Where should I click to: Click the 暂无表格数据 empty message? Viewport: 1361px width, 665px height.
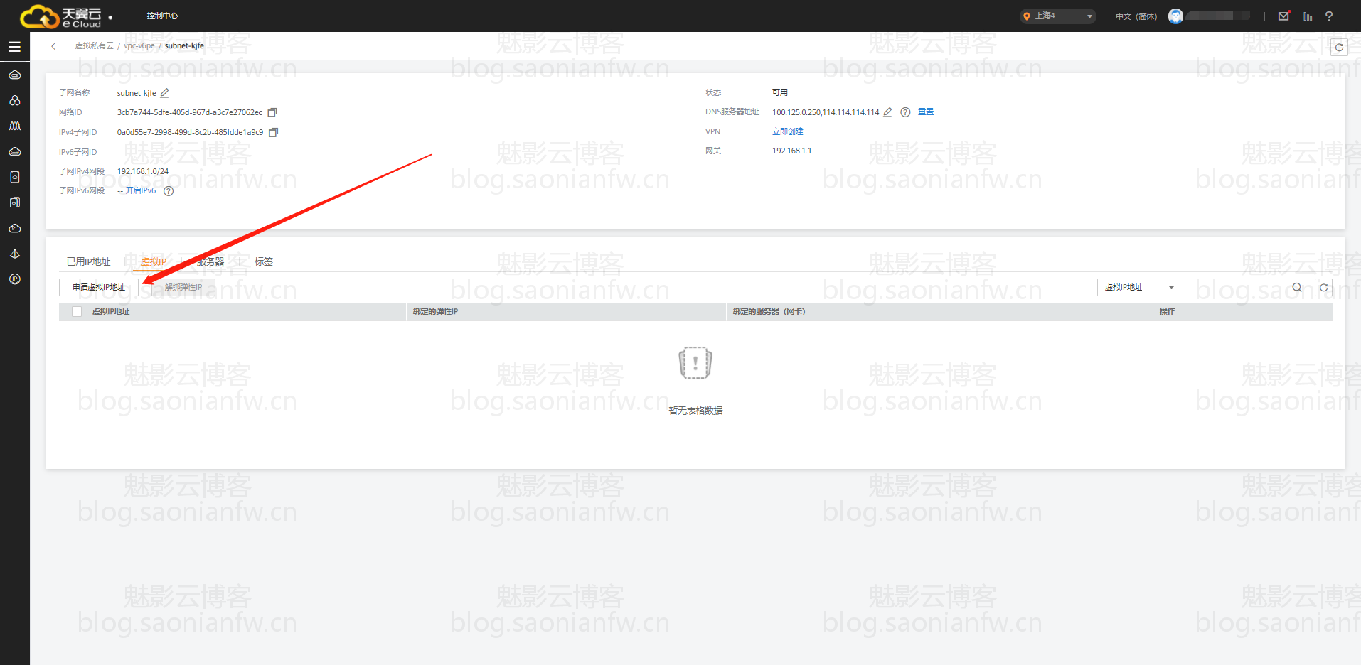(695, 411)
